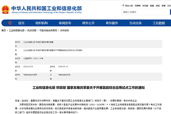Open the 新闻发布 navigation menu
171x114 pixels.
65,23
